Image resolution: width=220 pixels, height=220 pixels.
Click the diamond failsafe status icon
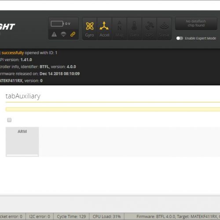tap(63, 34)
